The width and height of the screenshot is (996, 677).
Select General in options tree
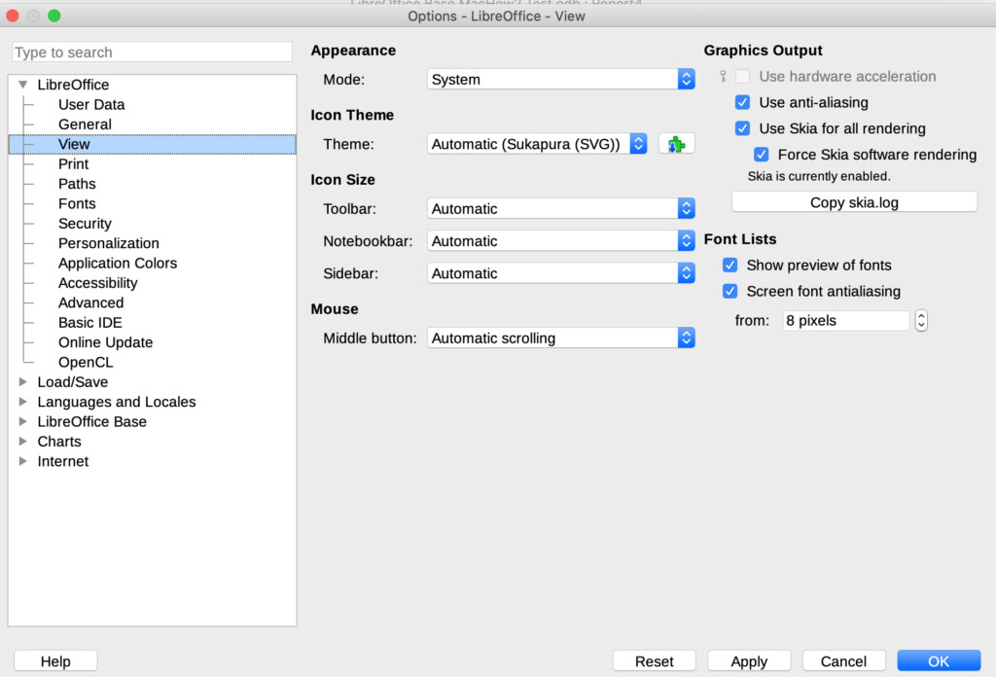pos(85,125)
